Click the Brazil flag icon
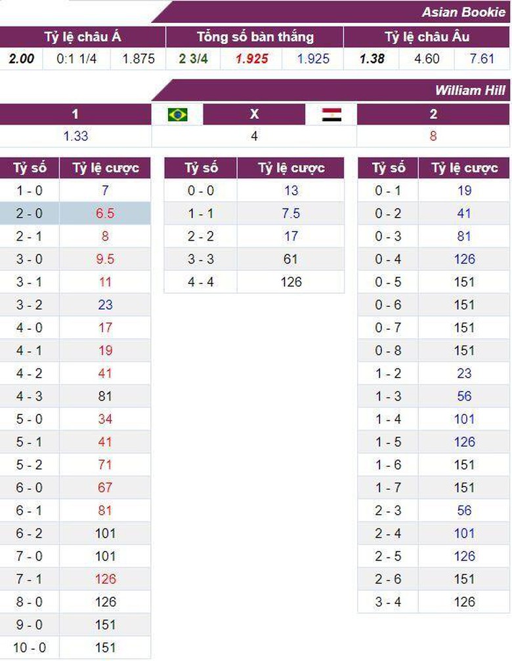This screenshot has height=661, width=512. pos(177,115)
